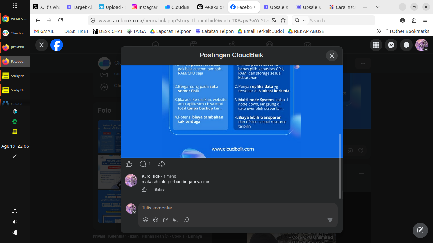Viewport: 433px width, 243px height.
Task: Like the CloudBaik post with thumbs-up icon
Action: click(x=129, y=164)
